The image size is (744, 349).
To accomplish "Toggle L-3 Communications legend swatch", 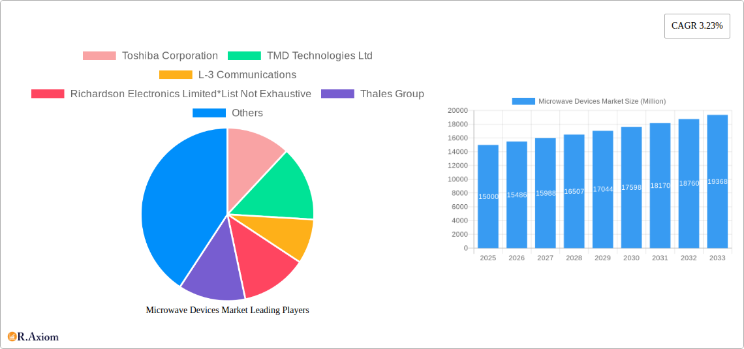I will tap(176, 74).
